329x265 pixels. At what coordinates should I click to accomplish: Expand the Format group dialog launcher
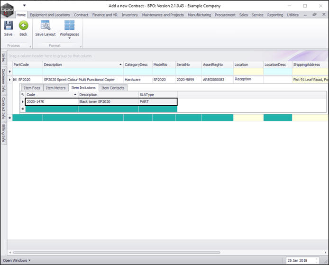pyautogui.click(x=81, y=46)
